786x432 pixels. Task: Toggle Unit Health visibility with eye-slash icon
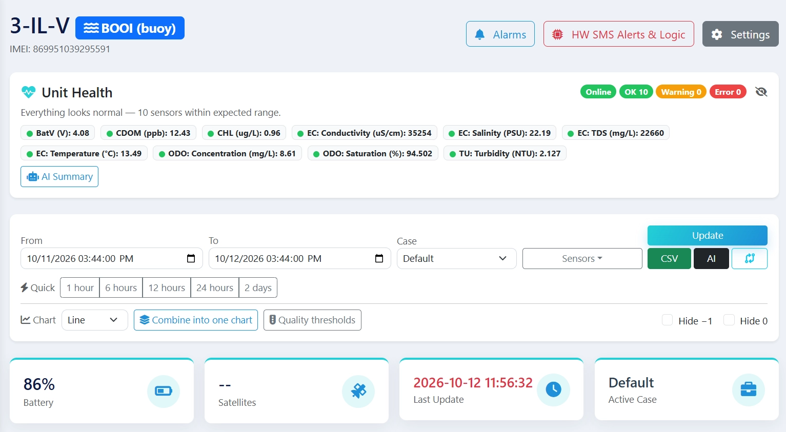[761, 92]
